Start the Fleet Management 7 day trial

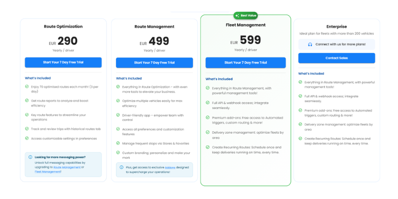point(245,62)
